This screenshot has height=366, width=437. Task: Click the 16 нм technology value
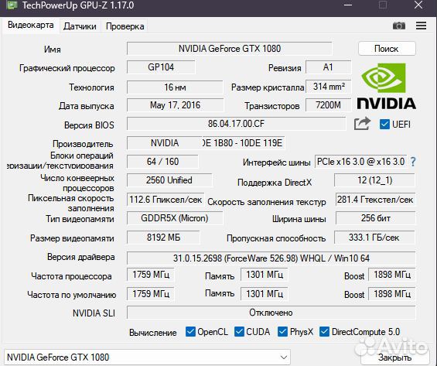point(175,87)
